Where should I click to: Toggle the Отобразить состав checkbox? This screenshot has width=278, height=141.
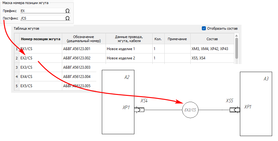pyautogui.click(x=204, y=28)
